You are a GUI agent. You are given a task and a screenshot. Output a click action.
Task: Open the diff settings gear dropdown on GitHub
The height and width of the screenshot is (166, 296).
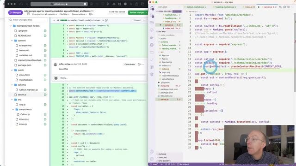[91, 14]
